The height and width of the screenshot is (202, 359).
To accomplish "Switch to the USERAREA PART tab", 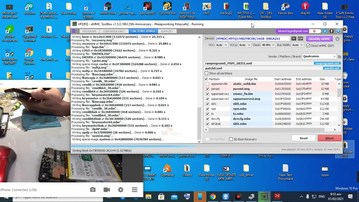I will point(114,31).
